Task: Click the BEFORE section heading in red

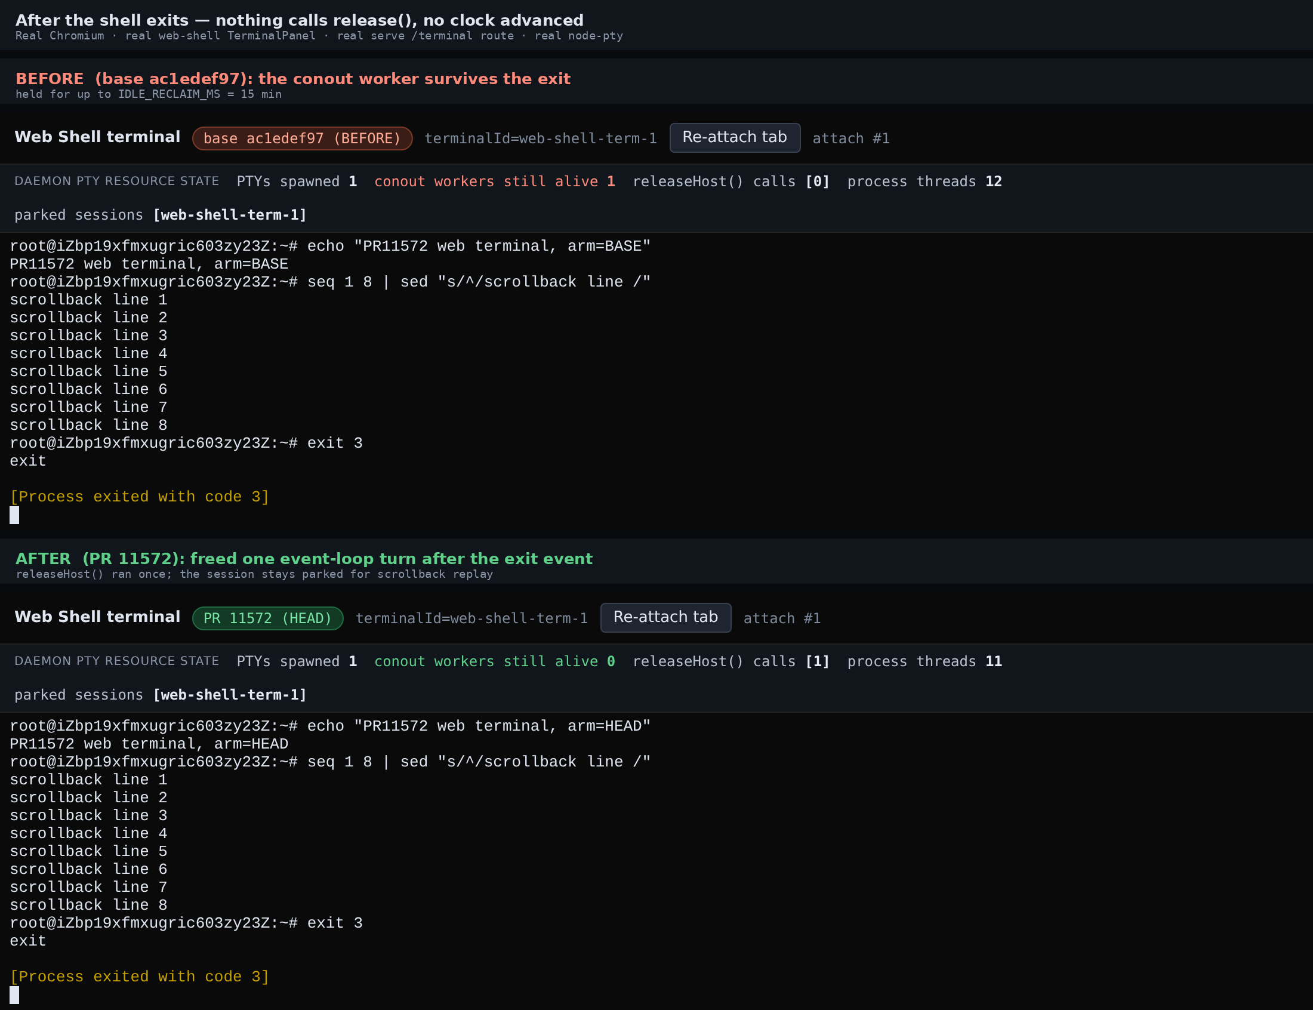Action: pyautogui.click(x=292, y=79)
